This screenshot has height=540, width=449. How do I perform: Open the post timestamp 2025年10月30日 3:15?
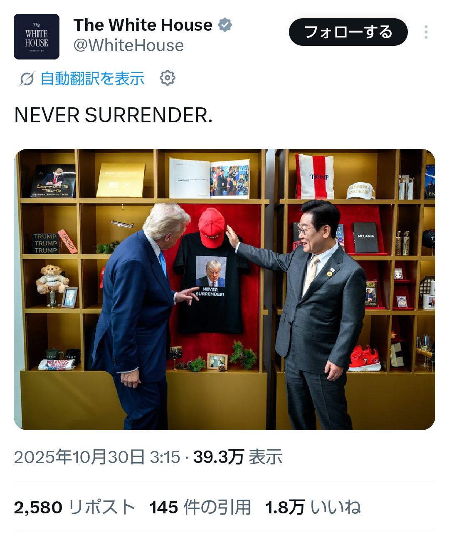click(x=97, y=457)
